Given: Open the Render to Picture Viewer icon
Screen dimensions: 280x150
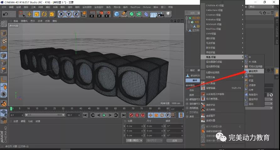Looking at the screenshot, I should [x=100, y=14].
